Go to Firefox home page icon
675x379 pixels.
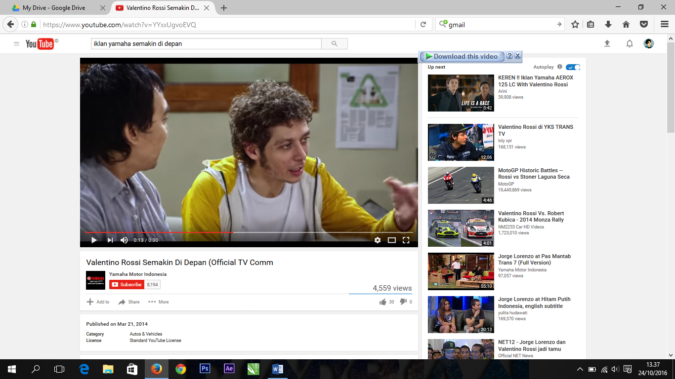click(x=626, y=24)
